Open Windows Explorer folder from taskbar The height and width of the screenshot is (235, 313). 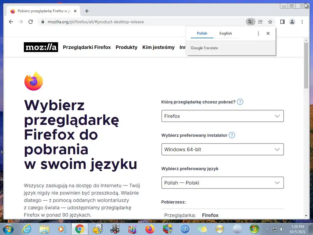44,229
